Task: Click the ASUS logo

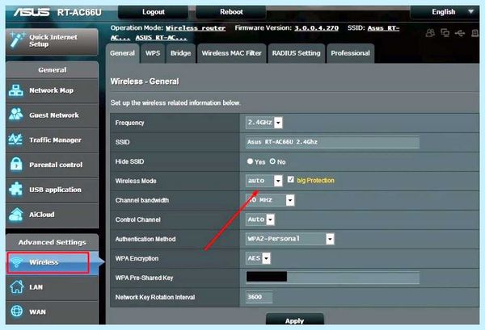Action: pos(32,12)
